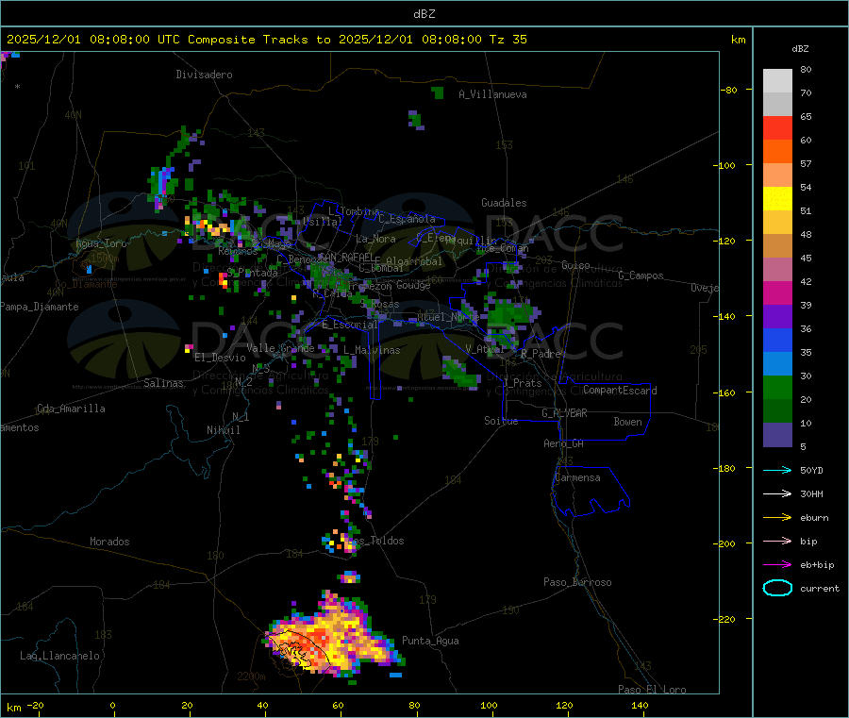
Task: Click the Nihuil map label
Action: coord(224,430)
